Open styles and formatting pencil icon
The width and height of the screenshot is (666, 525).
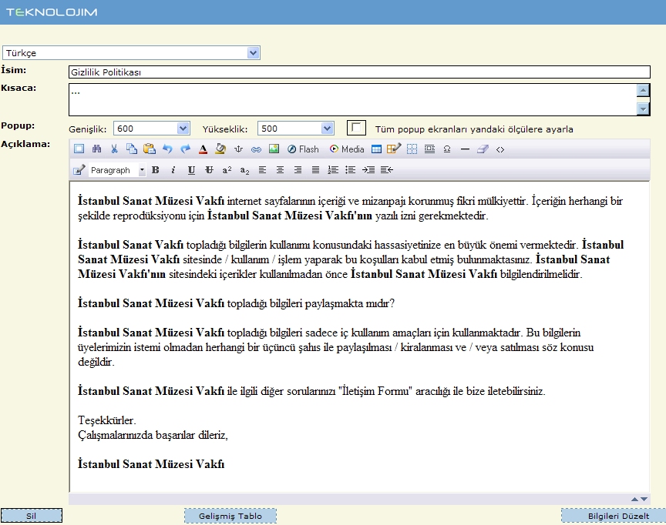tap(79, 169)
